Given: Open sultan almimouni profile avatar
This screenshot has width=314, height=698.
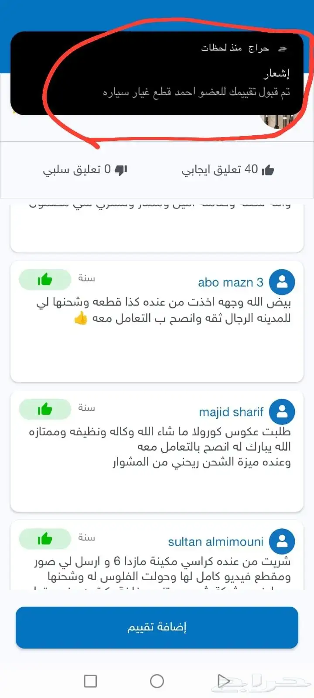Looking at the screenshot, I should [282, 541].
